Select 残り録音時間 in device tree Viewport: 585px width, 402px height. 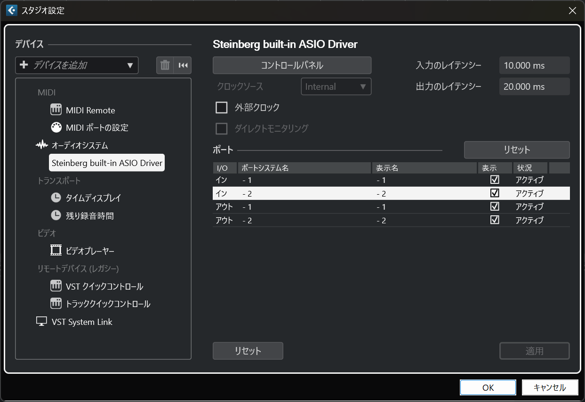[89, 216]
